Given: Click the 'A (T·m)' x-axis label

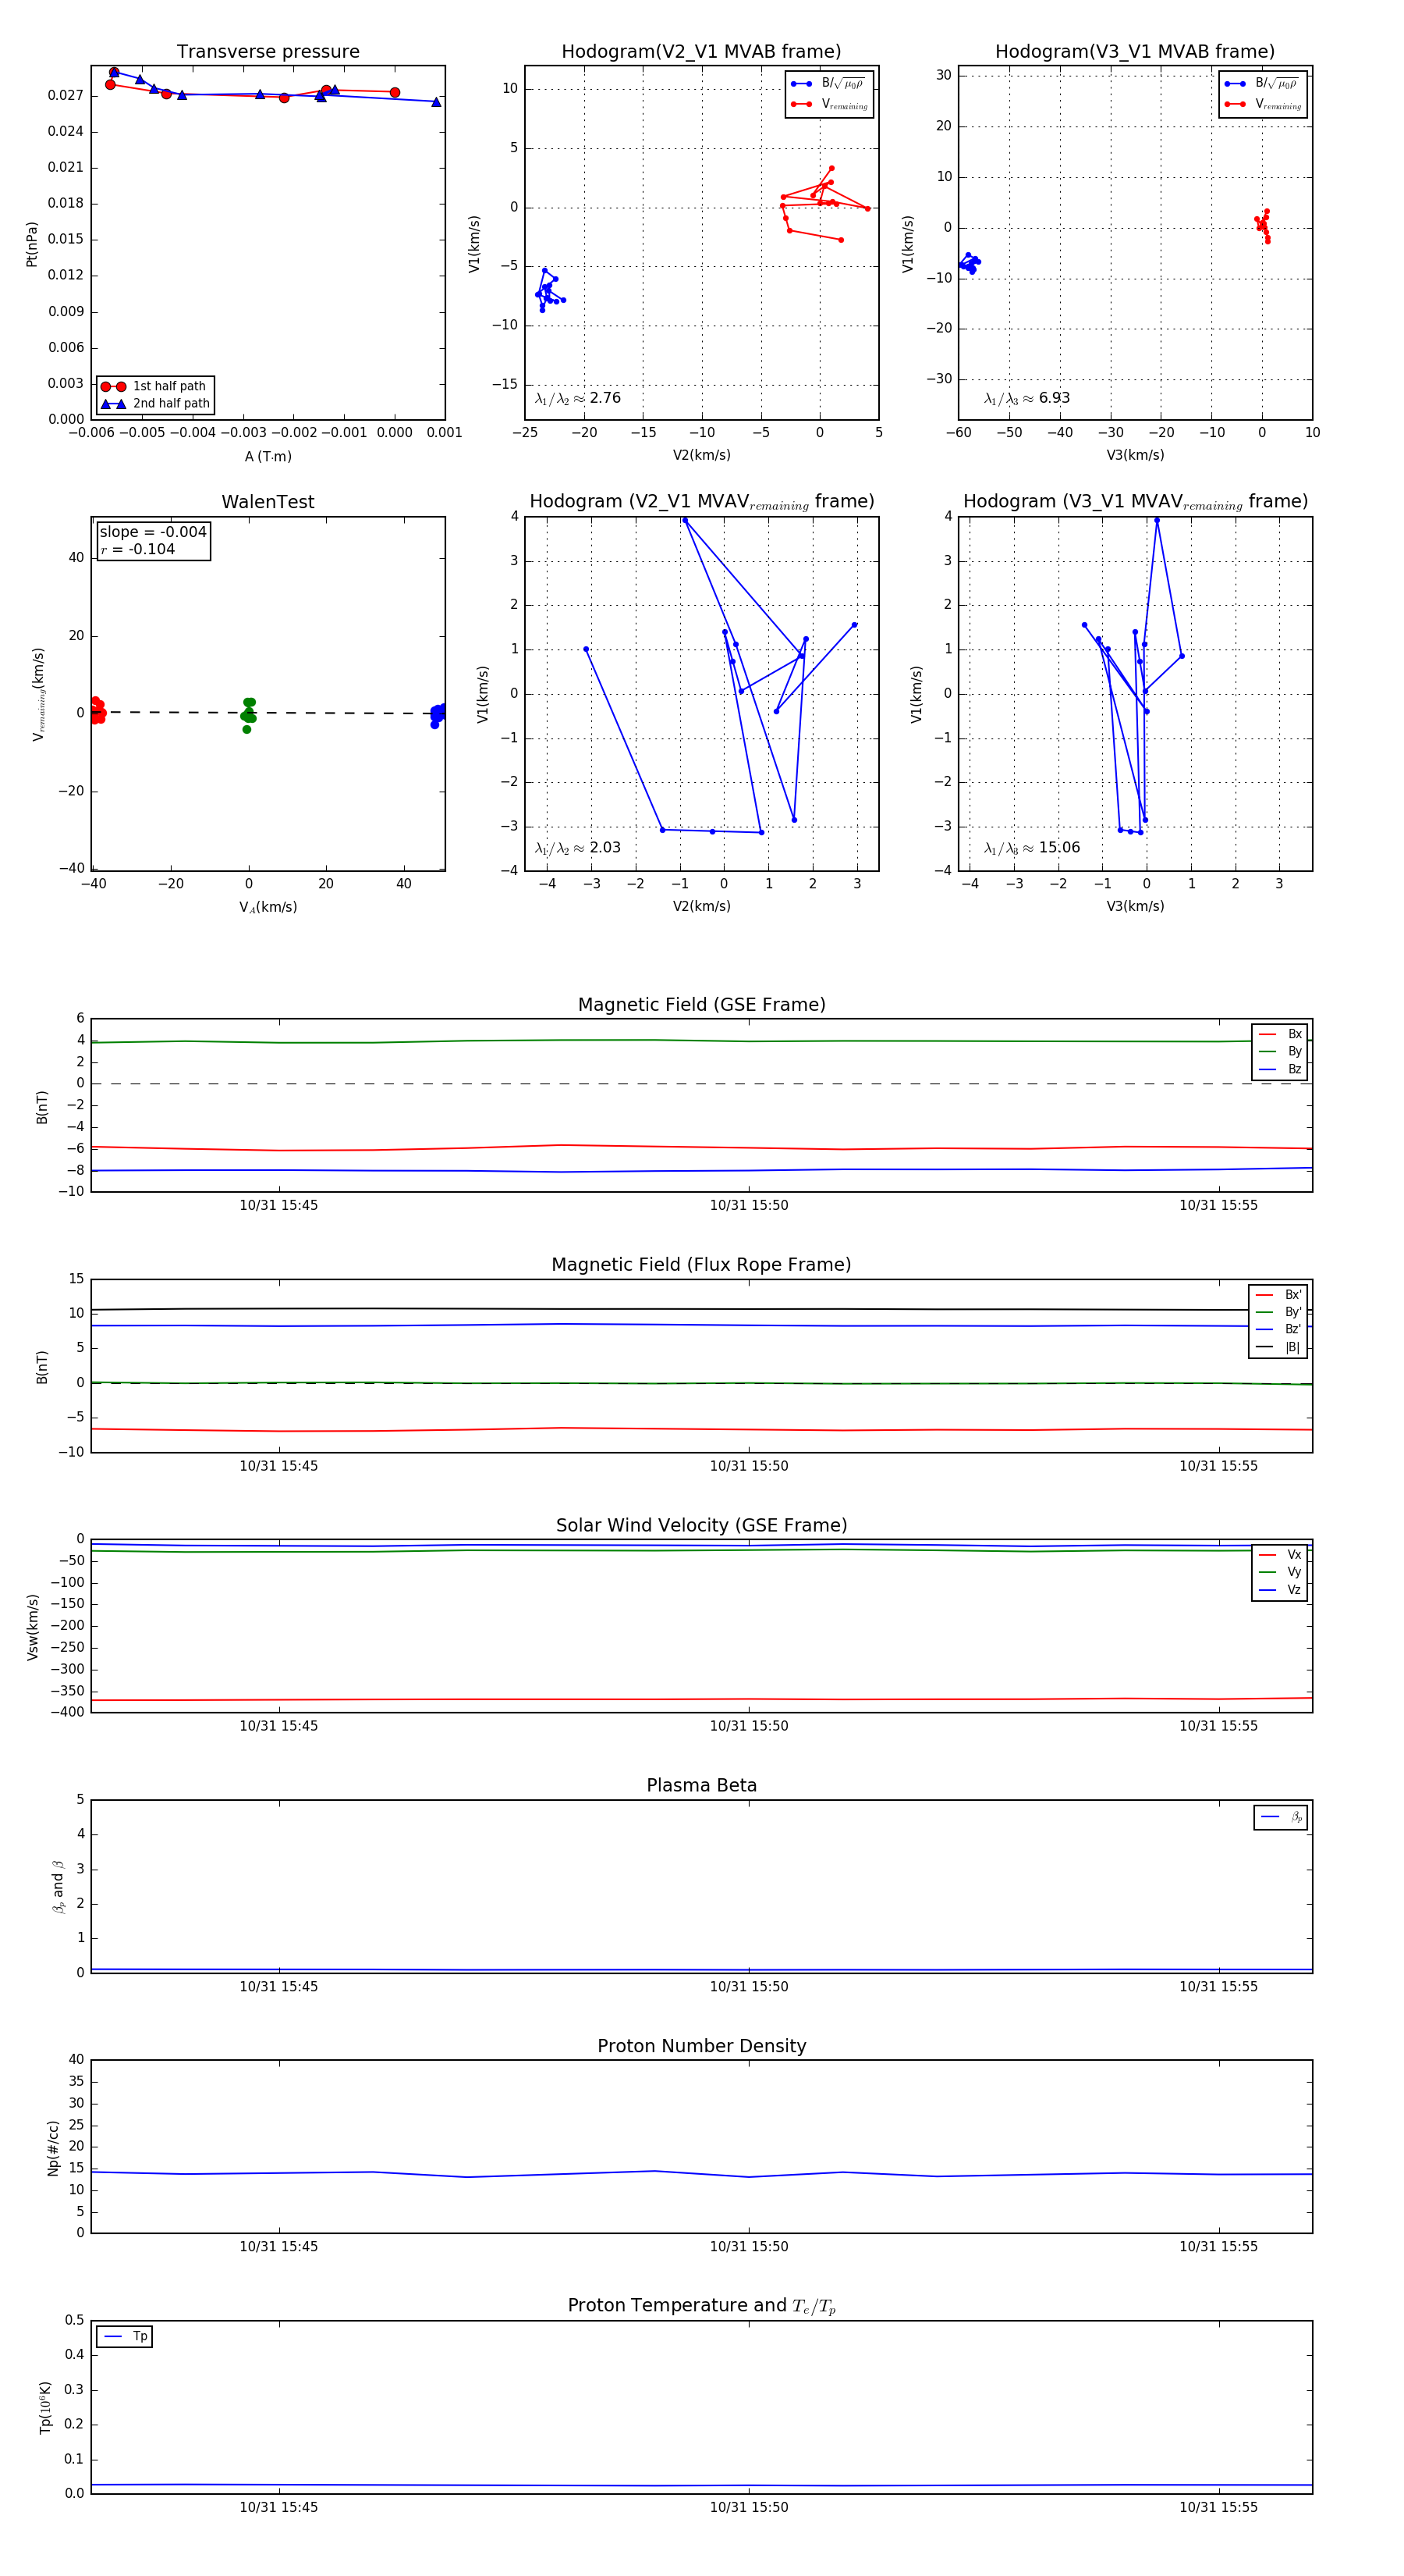Looking at the screenshot, I should coord(268,457).
